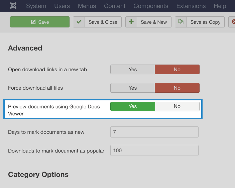Click the green checkmark Save & Close icon

coord(79,22)
